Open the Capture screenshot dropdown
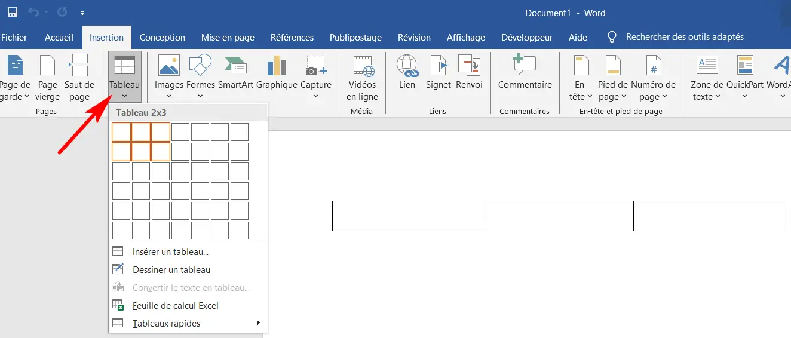This screenshot has height=338, width=791. pyautogui.click(x=316, y=78)
